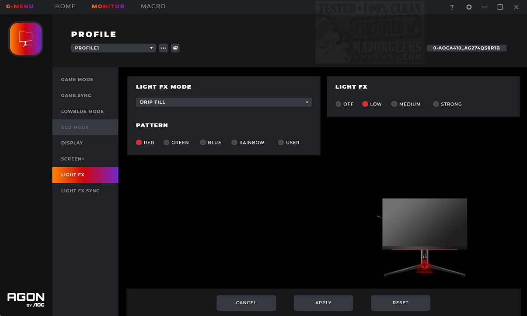
Task: Switch to MONITOR tab
Action: 108,7
